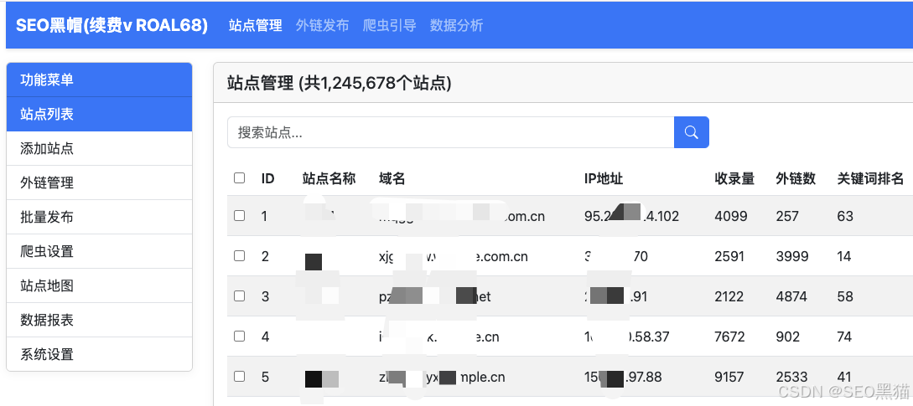Select 站点地图 in the sidebar
913x406 pixels.
(x=99, y=285)
